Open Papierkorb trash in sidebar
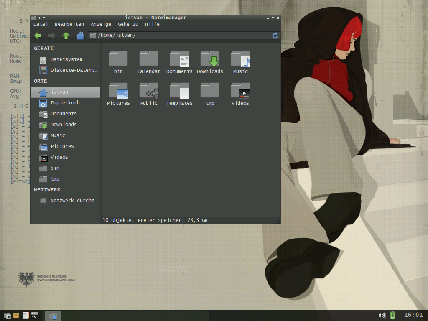The image size is (428, 321). tap(65, 103)
